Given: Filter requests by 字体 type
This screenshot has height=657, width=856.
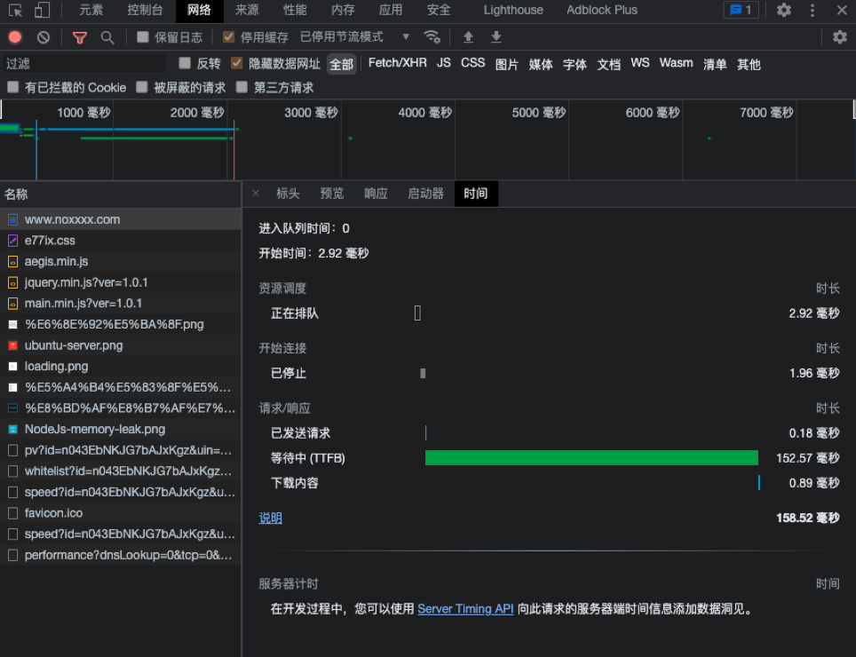Looking at the screenshot, I should click(575, 65).
